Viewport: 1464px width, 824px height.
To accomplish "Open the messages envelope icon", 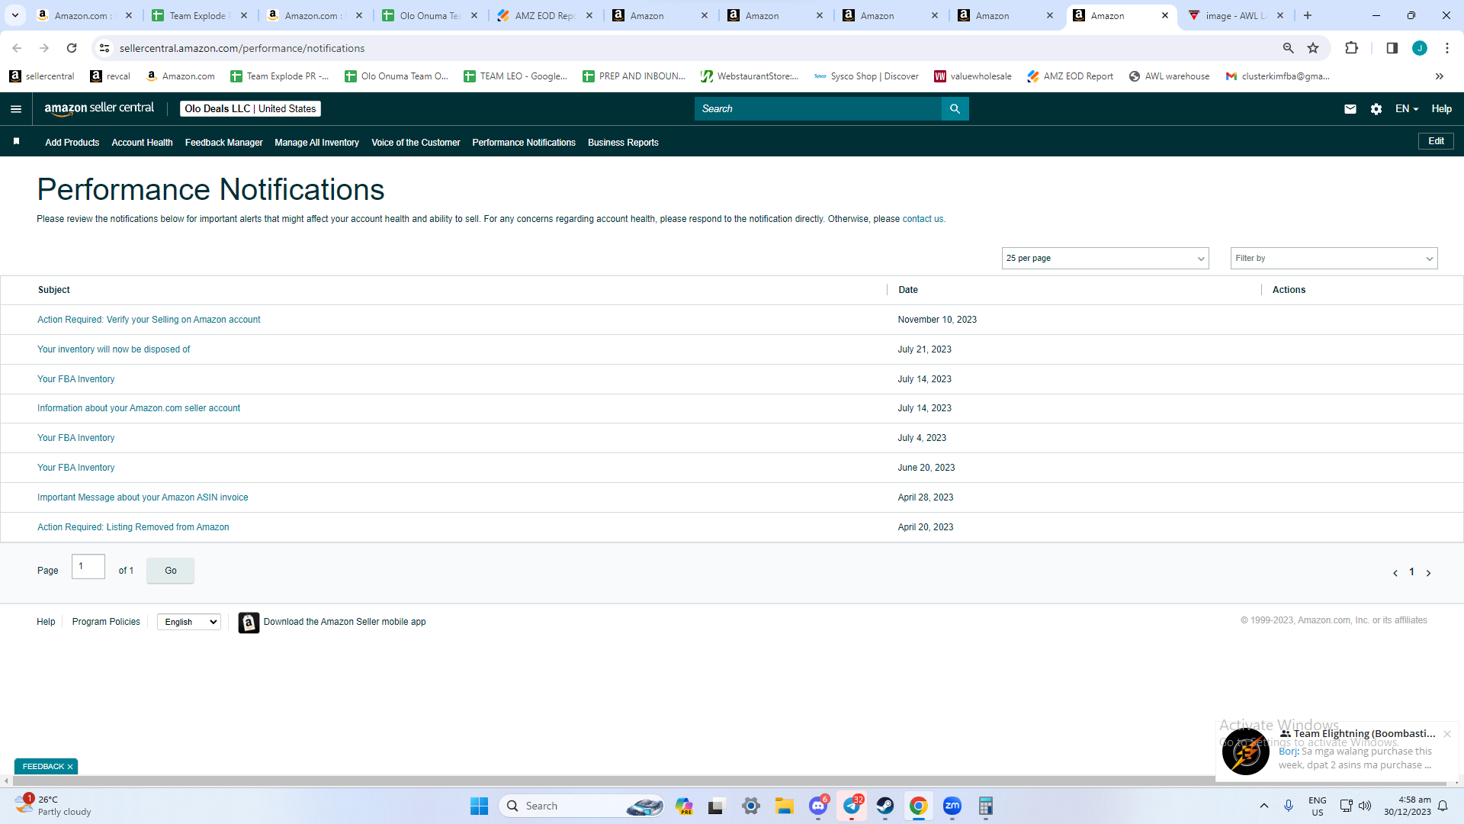I will pos(1350,109).
